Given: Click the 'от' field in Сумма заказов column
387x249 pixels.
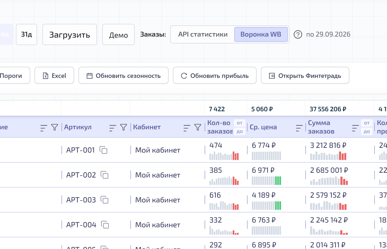Looking at the screenshot, I should (x=367, y=123).
